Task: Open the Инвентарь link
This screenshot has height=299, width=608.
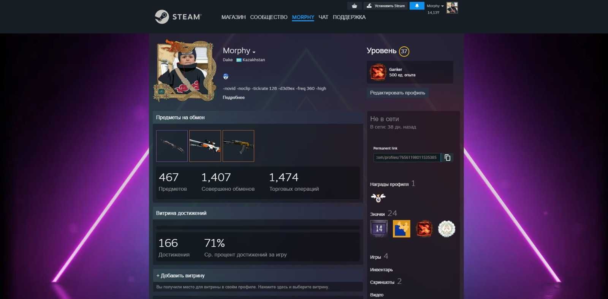Action: (x=382, y=270)
